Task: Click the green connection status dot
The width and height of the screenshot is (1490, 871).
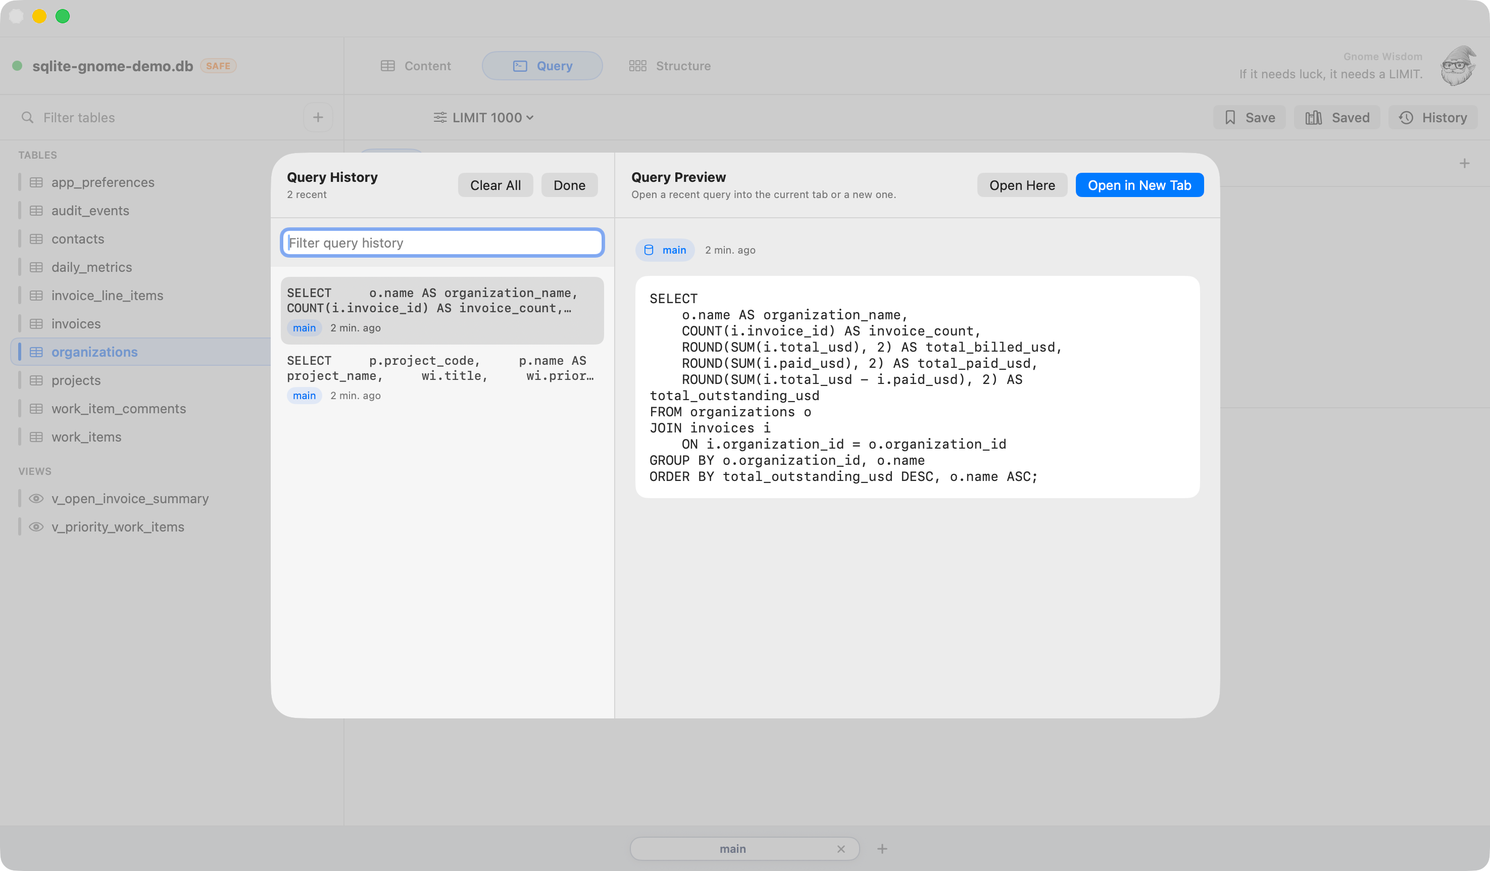Action: click(x=17, y=66)
